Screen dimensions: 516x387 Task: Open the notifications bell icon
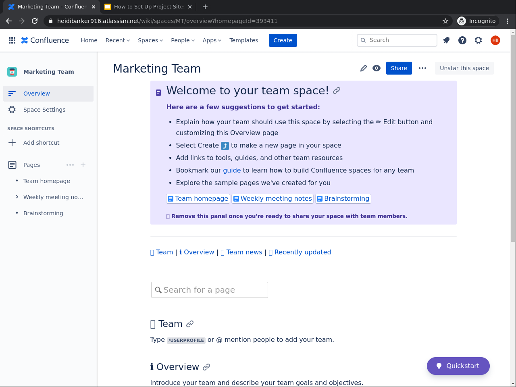point(446,40)
